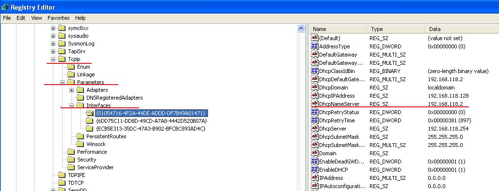Expand the Adapters key
Viewport: 499px width, 191px height.
pos(72,90)
